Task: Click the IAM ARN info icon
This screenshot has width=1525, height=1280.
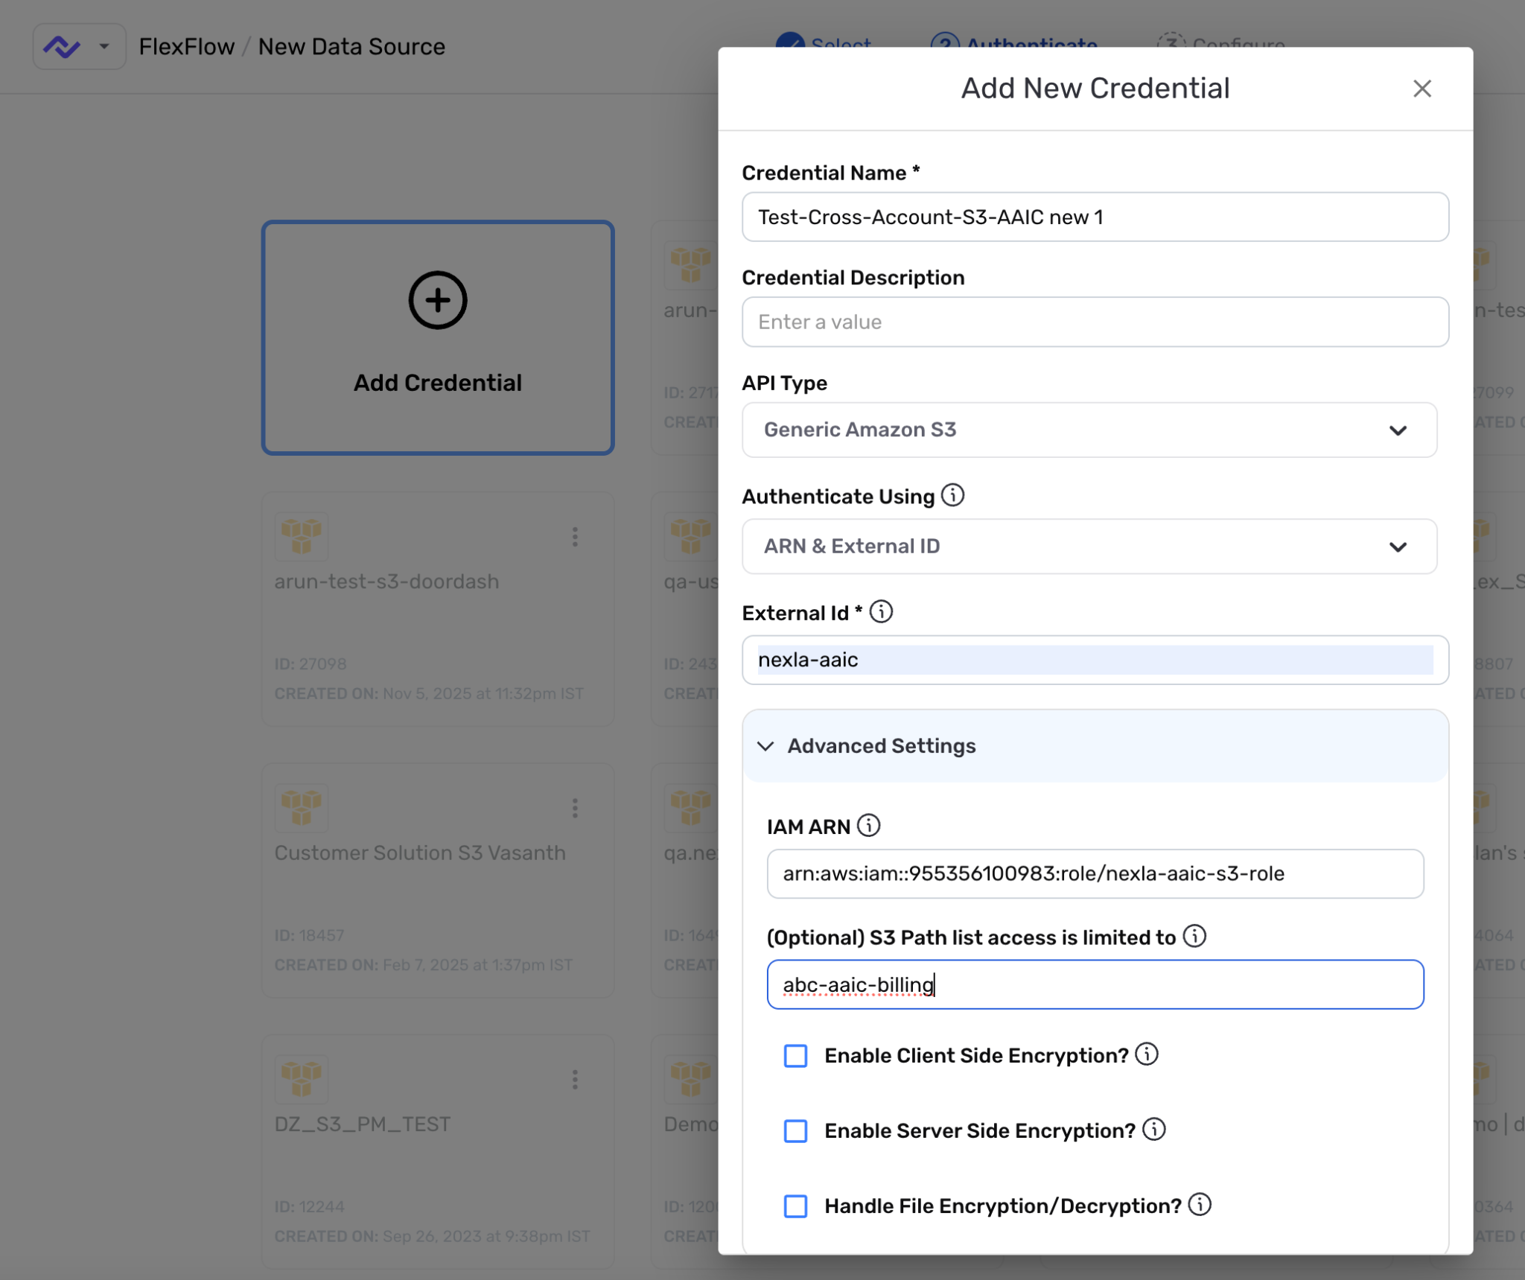Action: pyautogui.click(x=869, y=825)
